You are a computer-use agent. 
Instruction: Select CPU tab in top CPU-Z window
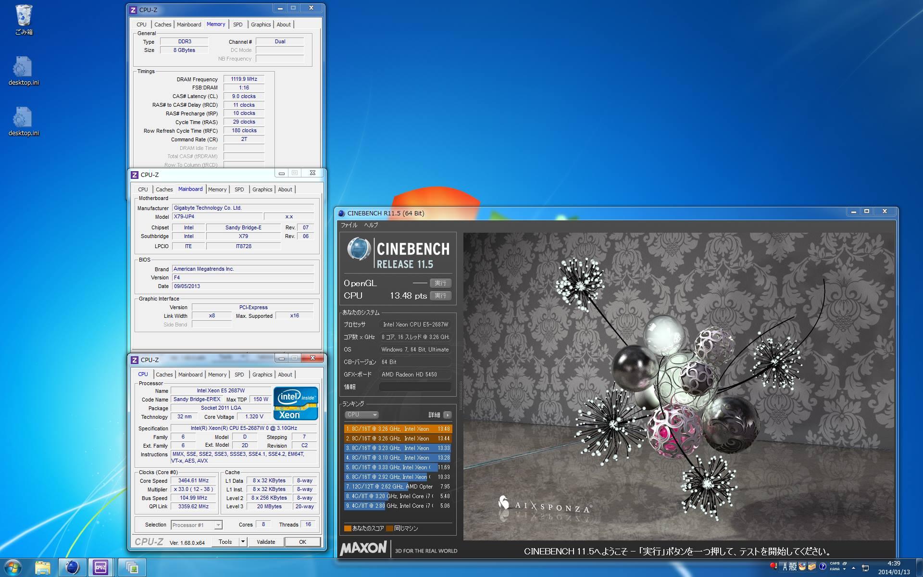tap(141, 25)
